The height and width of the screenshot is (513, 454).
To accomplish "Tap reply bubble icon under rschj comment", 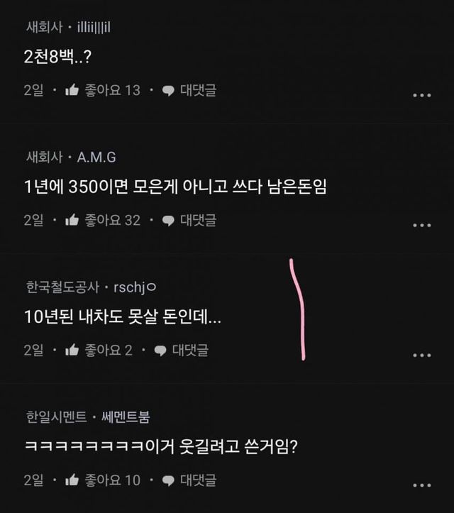I will click(160, 351).
